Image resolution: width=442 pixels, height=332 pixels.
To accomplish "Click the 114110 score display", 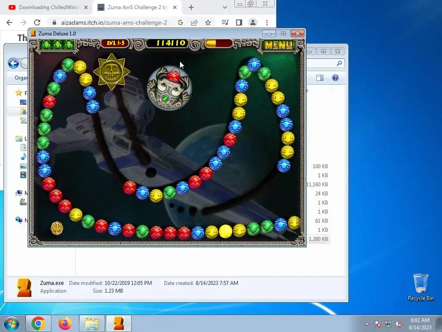I will (168, 43).
